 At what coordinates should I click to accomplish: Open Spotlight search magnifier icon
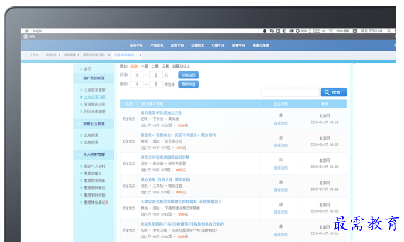pos(389,31)
